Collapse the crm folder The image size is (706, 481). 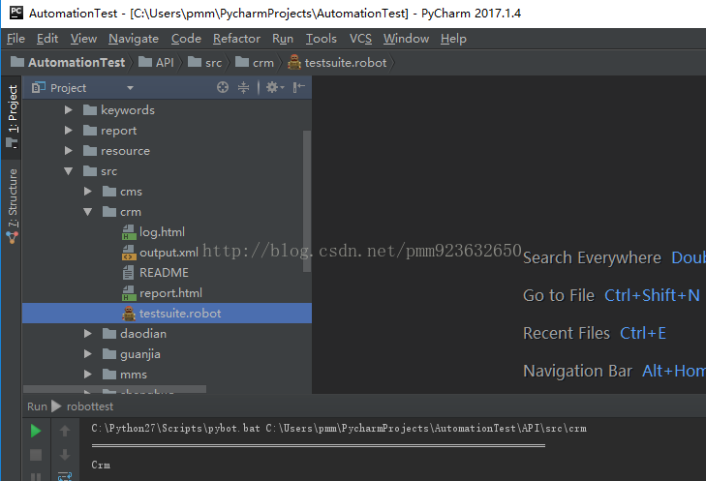click(x=88, y=212)
